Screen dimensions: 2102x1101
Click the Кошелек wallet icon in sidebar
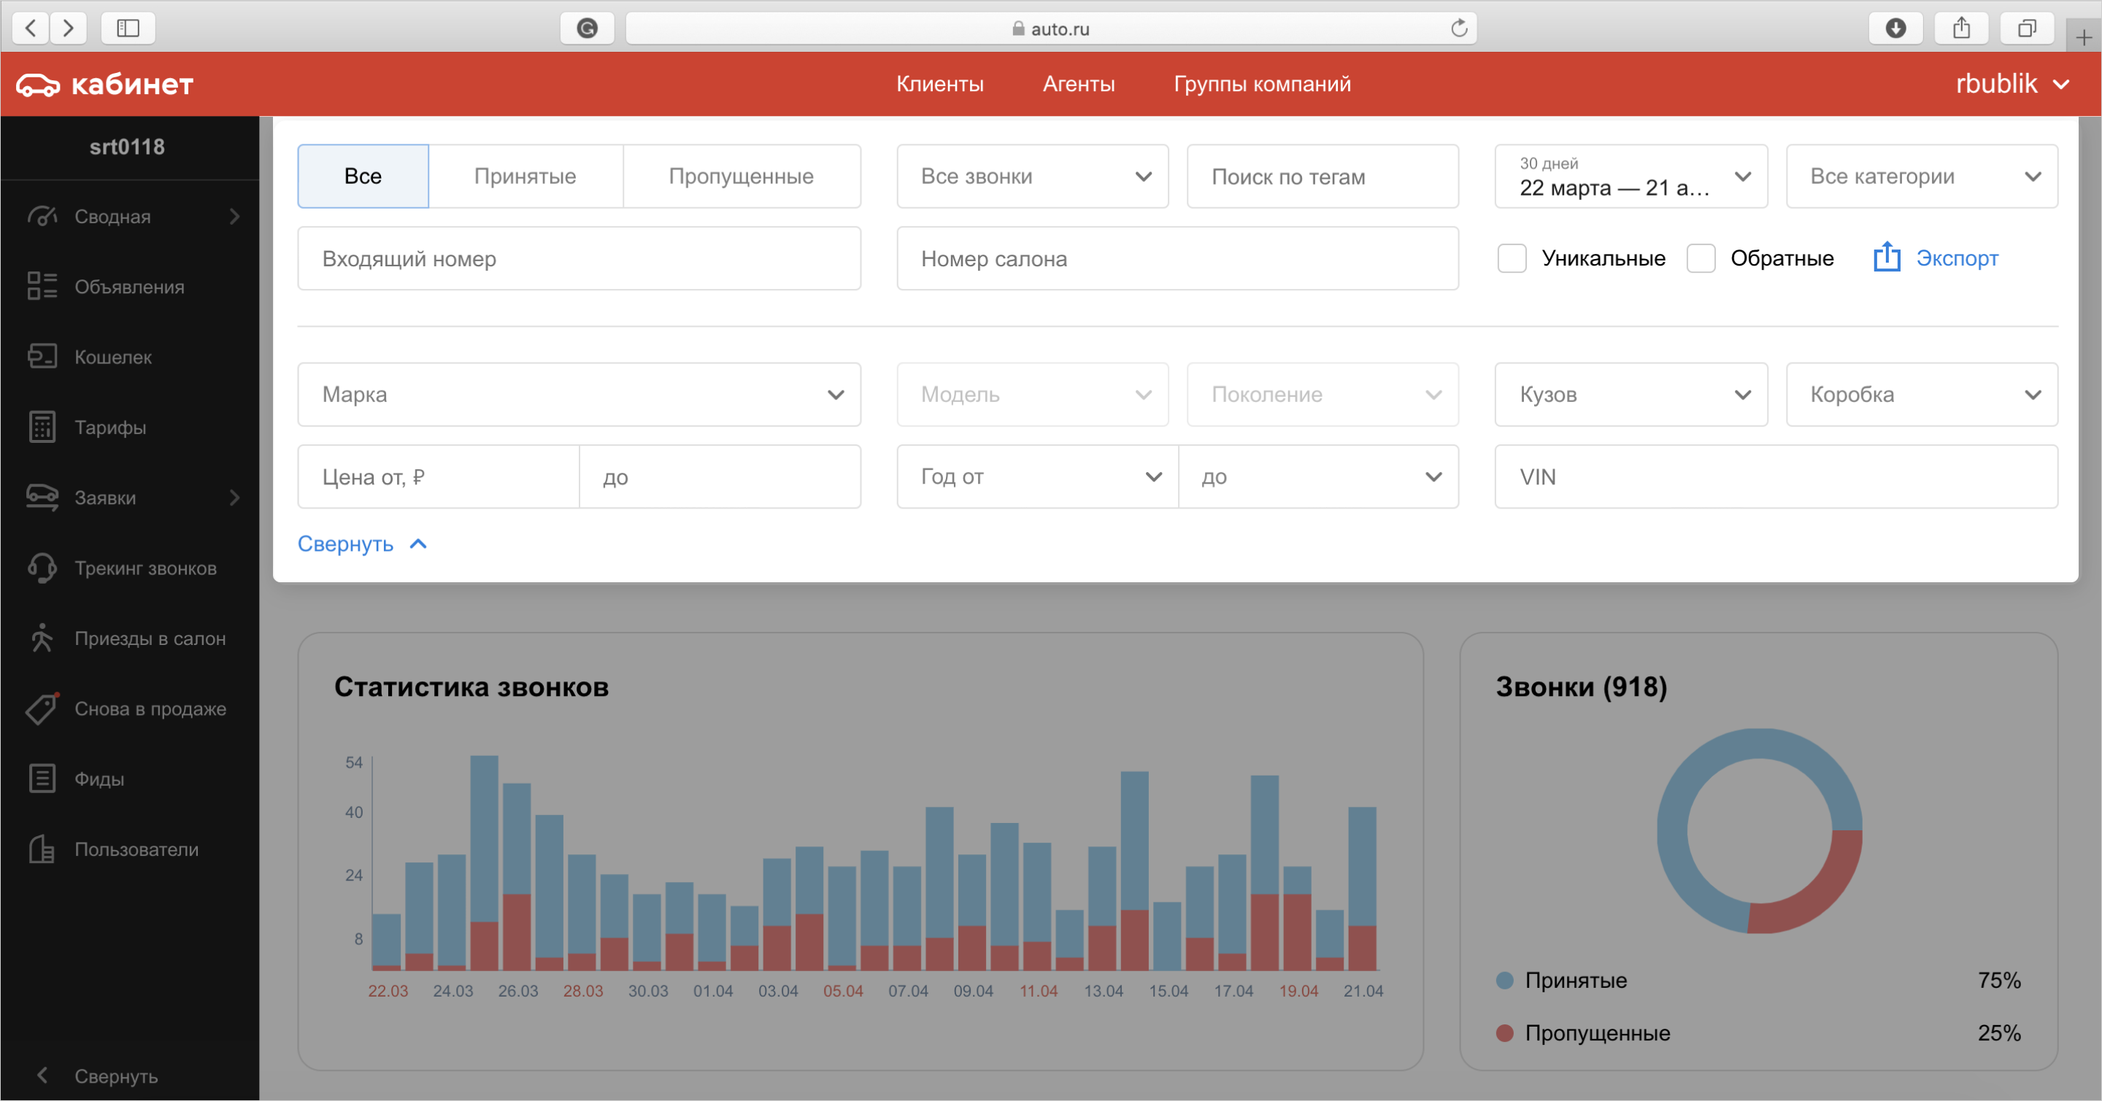pyautogui.click(x=42, y=358)
